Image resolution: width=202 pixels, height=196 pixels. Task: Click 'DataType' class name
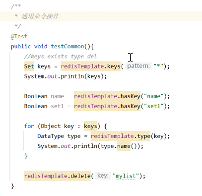(51, 136)
